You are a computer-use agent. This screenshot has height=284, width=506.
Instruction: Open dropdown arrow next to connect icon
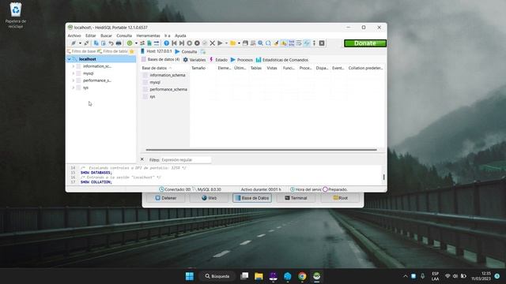pos(80,43)
